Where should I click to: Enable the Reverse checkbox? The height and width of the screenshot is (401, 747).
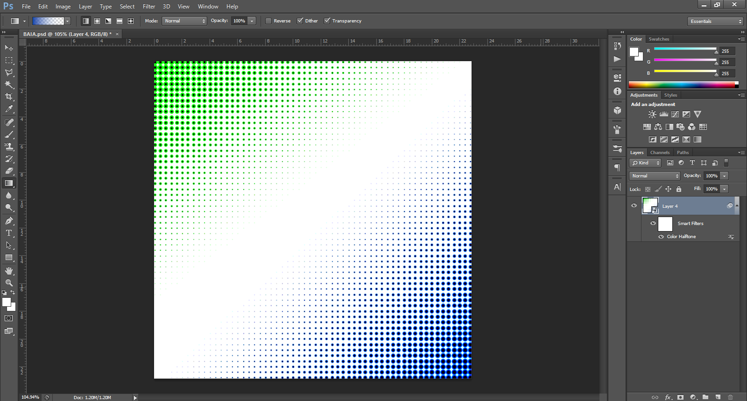[x=268, y=21]
